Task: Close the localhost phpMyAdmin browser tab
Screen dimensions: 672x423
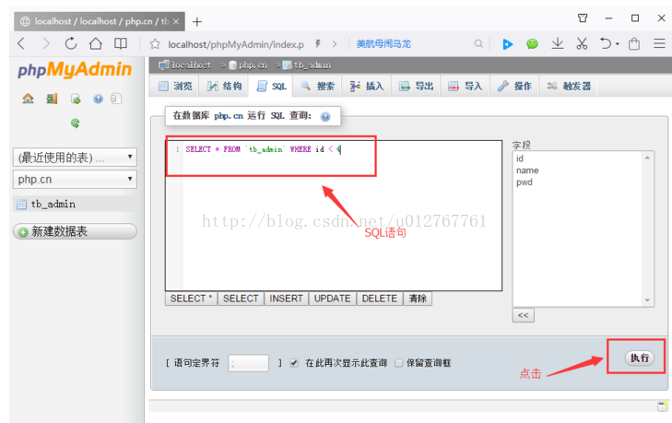Action: coord(176,21)
